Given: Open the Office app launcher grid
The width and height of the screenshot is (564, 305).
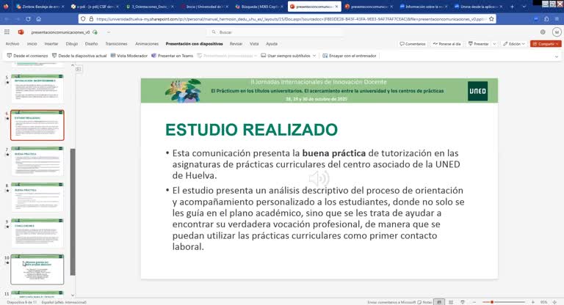Looking at the screenshot, I should (7, 32).
